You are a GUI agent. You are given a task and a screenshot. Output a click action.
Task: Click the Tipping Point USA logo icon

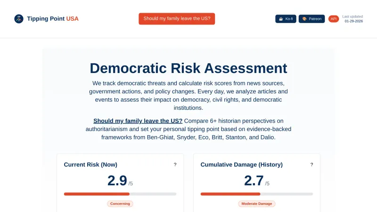pyautogui.click(x=19, y=19)
